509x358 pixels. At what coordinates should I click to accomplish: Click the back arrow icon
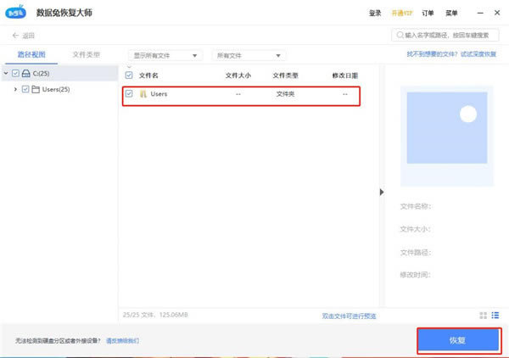click(x=15, y=36)
